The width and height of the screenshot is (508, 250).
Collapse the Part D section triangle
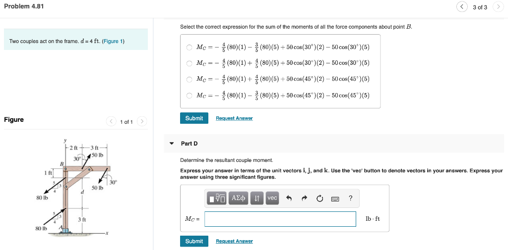[x=172, y=144]
